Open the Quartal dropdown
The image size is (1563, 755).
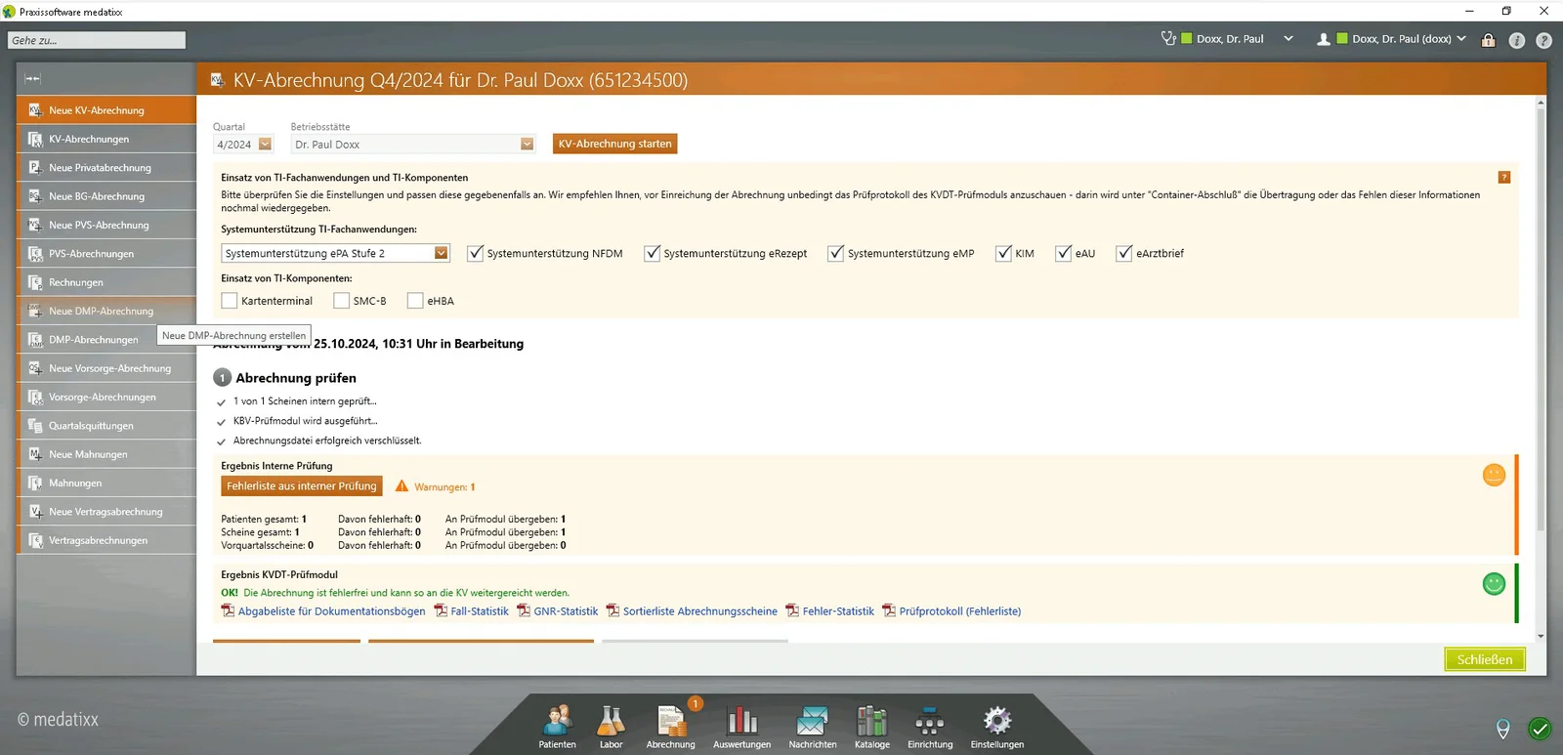[x=265, y=145]
